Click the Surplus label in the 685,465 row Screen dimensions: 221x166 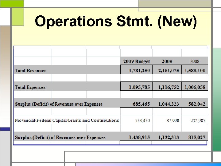tap(59, 104)
